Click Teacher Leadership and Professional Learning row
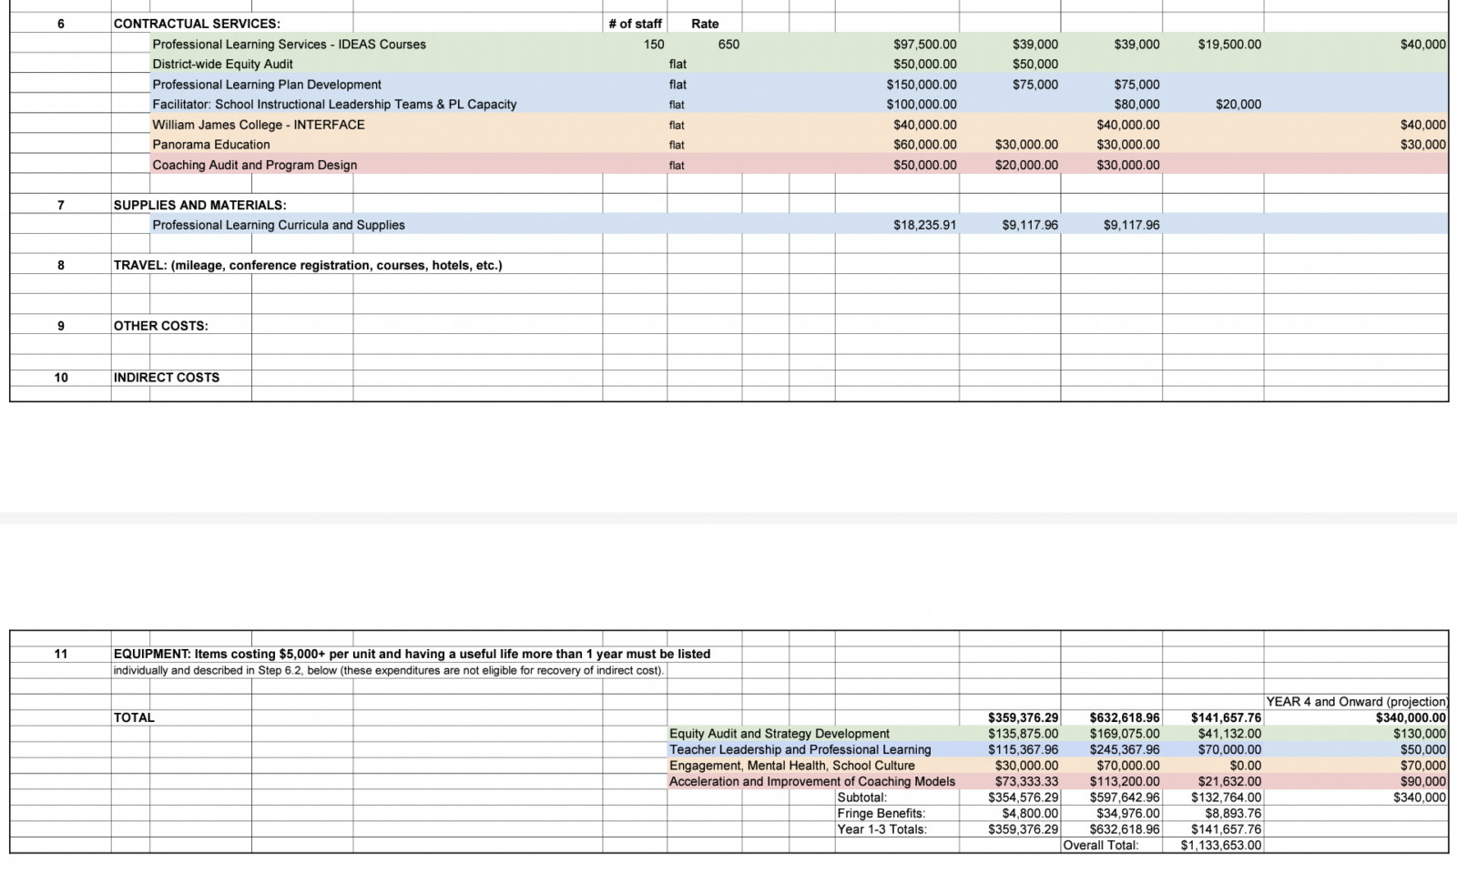The width and height of the screenshot is (1457, 873). click(800, 750)
